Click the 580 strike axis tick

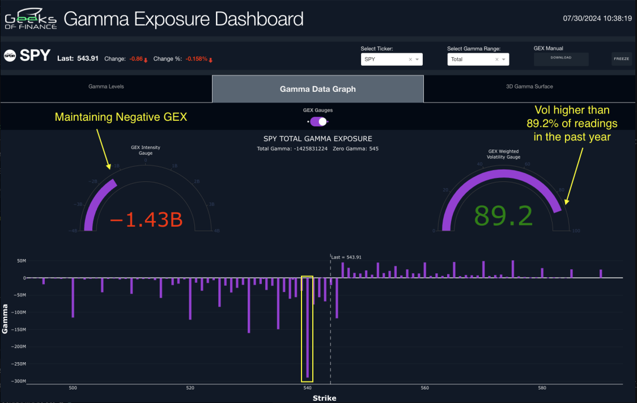click(x=542, y=388)
